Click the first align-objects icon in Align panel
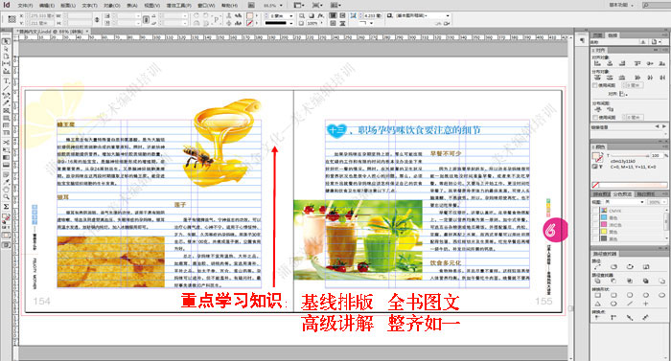The image size is (671, 361). [x=598, y=63]
